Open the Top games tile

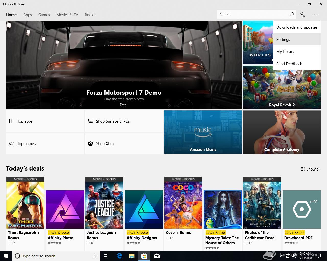pos(45,143)
